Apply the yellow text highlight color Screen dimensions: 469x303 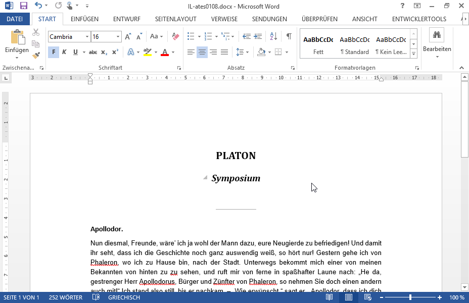pos(148,52)
